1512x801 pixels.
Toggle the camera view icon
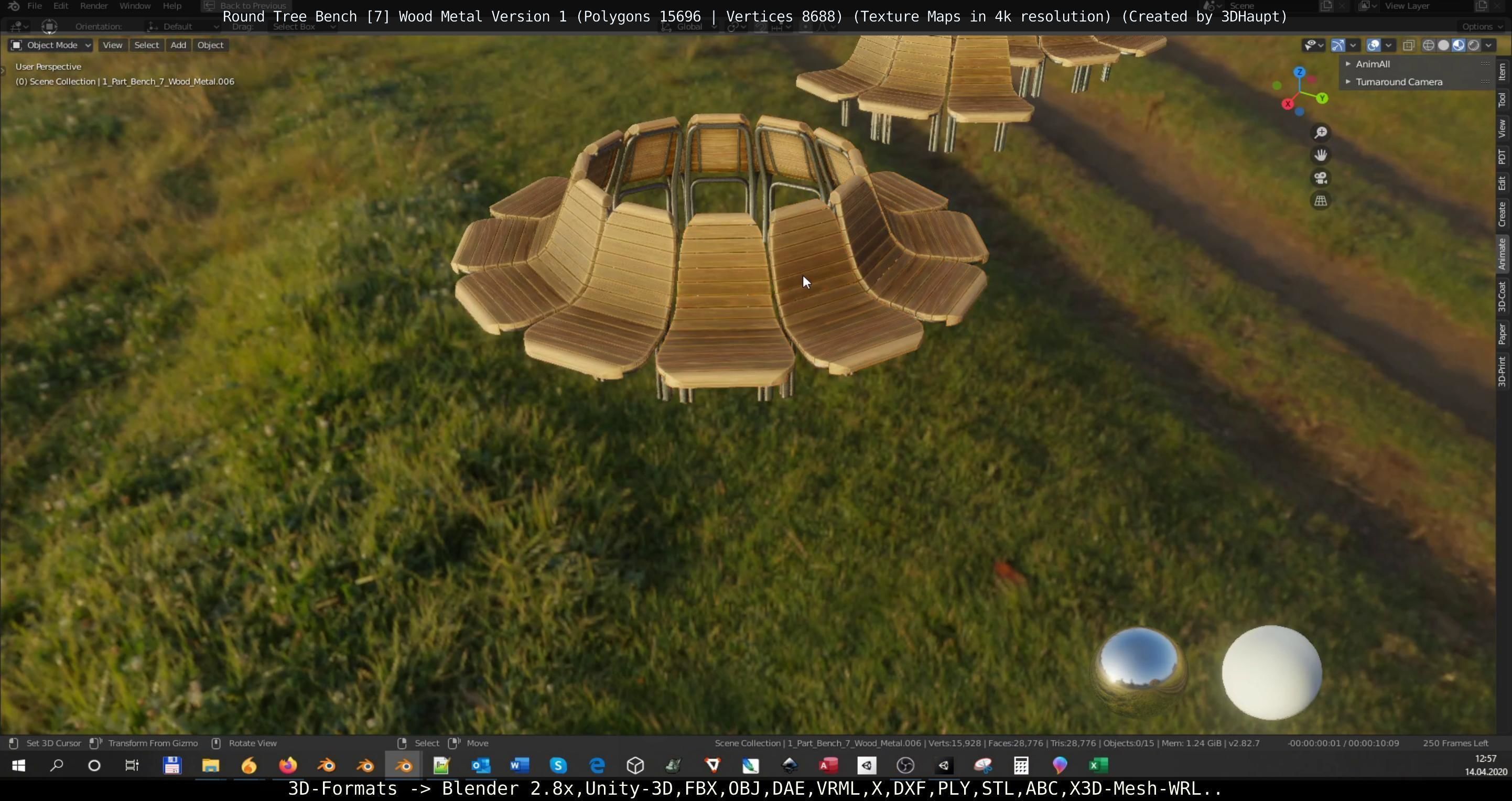[1321, 178]
